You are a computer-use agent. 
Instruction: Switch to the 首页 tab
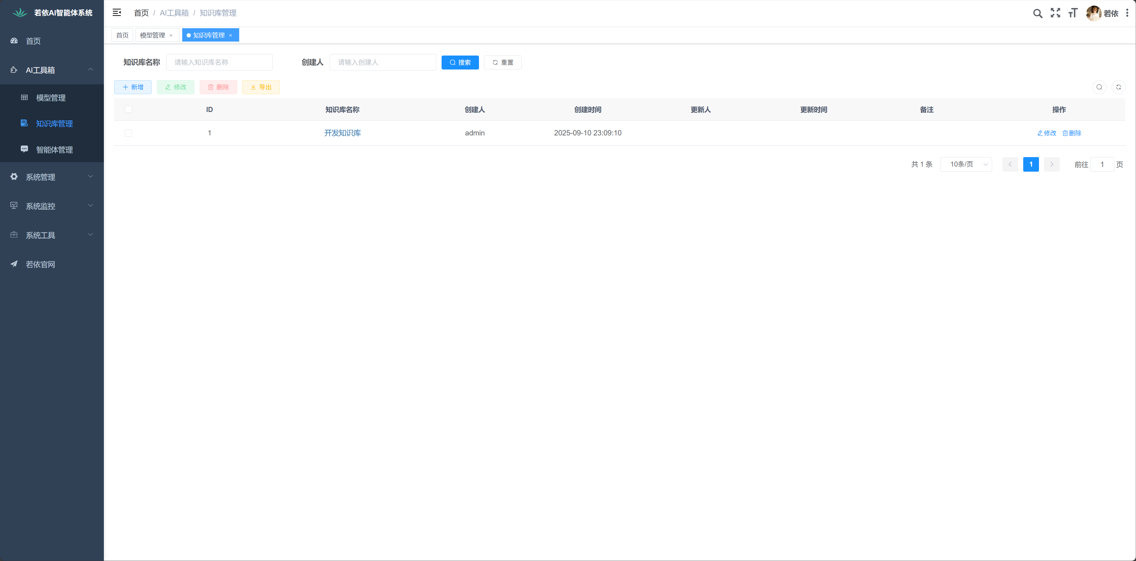[122, 35]
